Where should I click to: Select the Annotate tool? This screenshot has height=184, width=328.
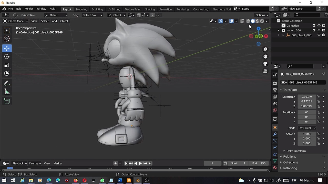[x=7, y=83]
